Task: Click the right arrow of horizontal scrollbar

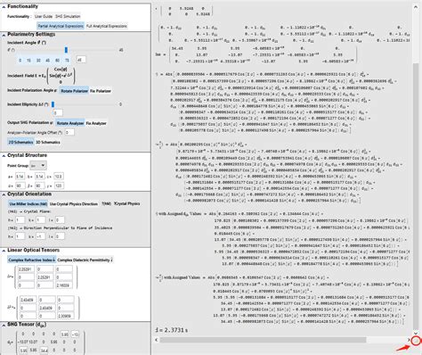Action: 409,340
